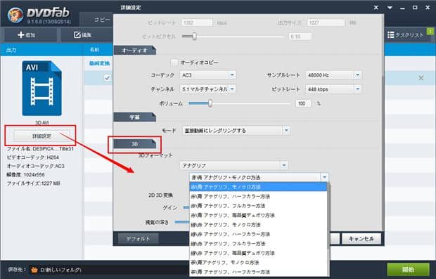The width and height of the screenshot is (436, 279).
Task: Open the サンプルレート 48000 Hz dropdown
Action: (333, 75)
